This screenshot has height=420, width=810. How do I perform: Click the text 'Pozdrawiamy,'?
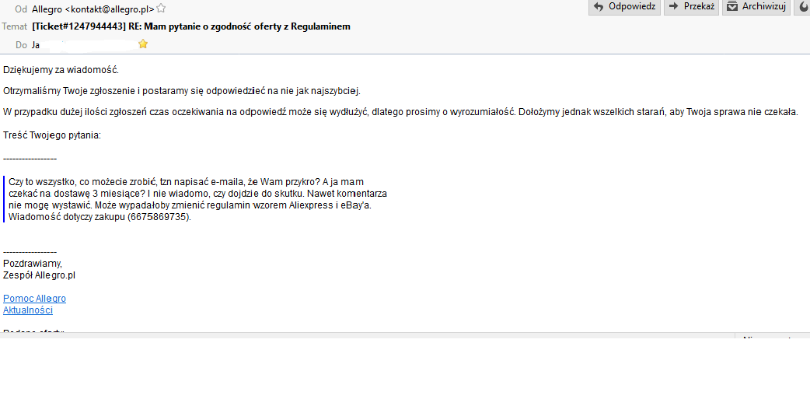click(x=33, y=264)
